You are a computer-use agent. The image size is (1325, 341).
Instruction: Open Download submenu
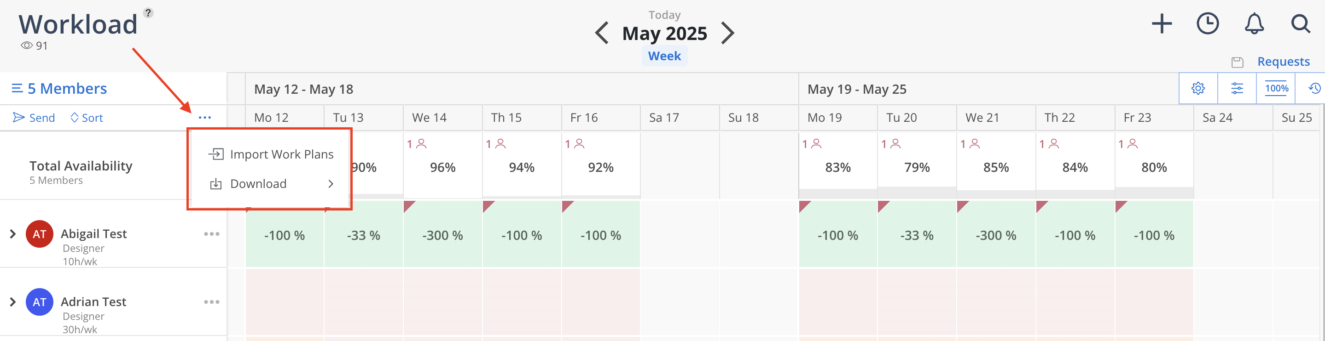click(x=271, y=184)
